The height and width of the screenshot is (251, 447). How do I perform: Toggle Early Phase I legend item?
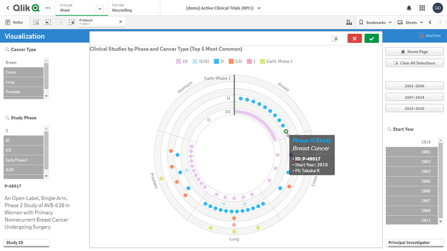coord(277,61)
